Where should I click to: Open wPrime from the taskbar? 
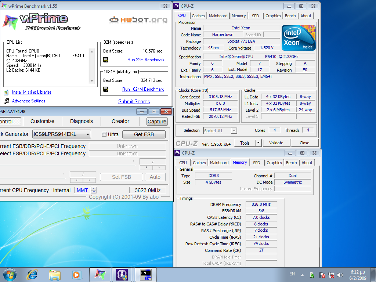pos(100,275)
